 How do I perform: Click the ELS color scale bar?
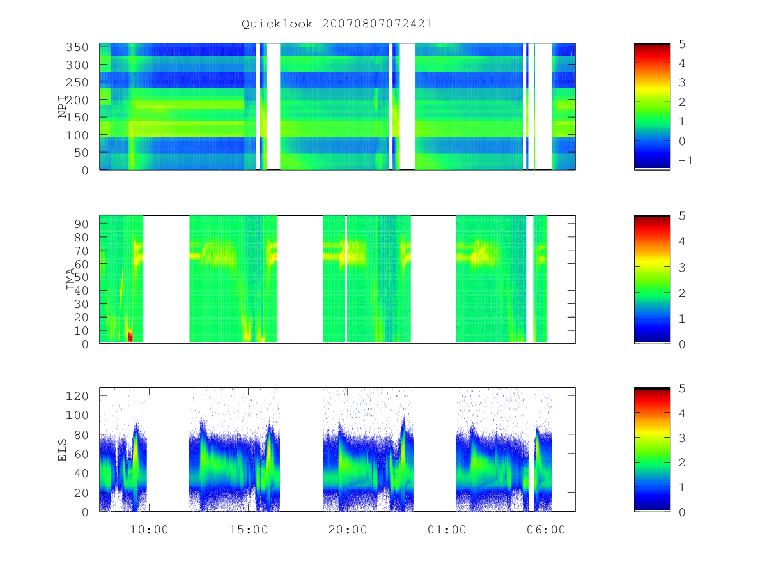click(x=652, y=450)
